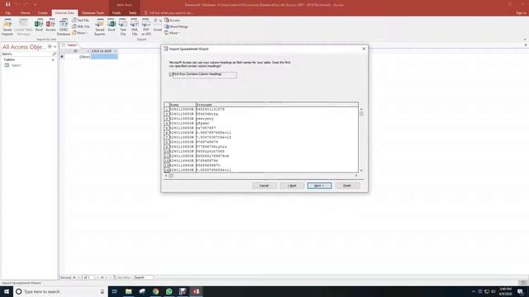Click preview horizontal scrollbar thumb
The image size is (529, 297).
pos(171,176)
